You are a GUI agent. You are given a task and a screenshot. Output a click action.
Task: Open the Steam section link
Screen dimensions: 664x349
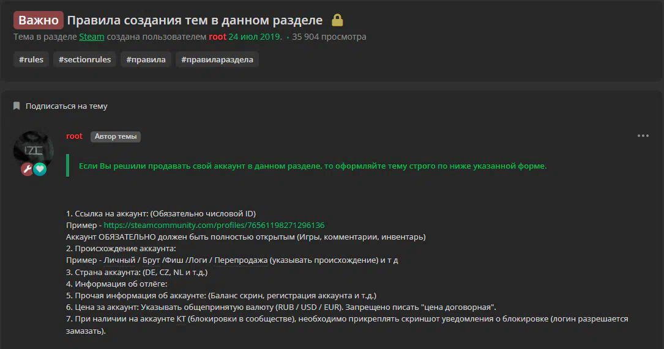click(x=91, y=37)
